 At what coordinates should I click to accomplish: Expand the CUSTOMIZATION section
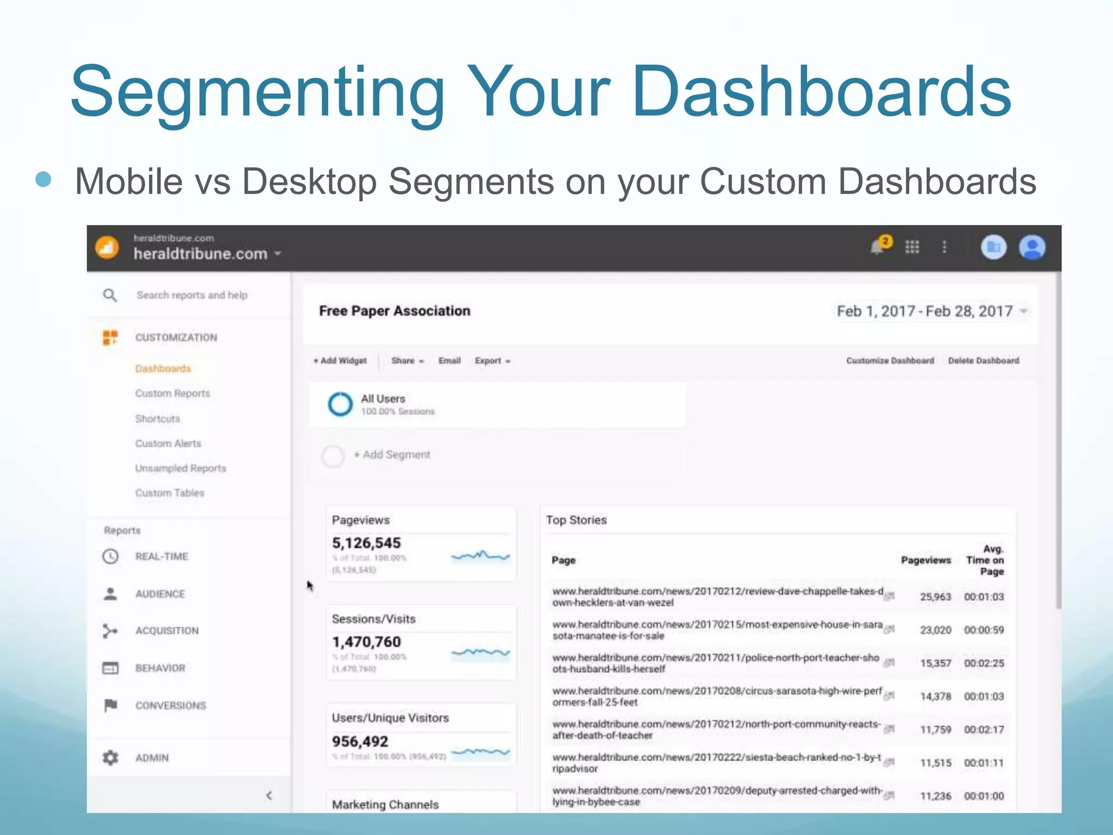pos(176,338)
